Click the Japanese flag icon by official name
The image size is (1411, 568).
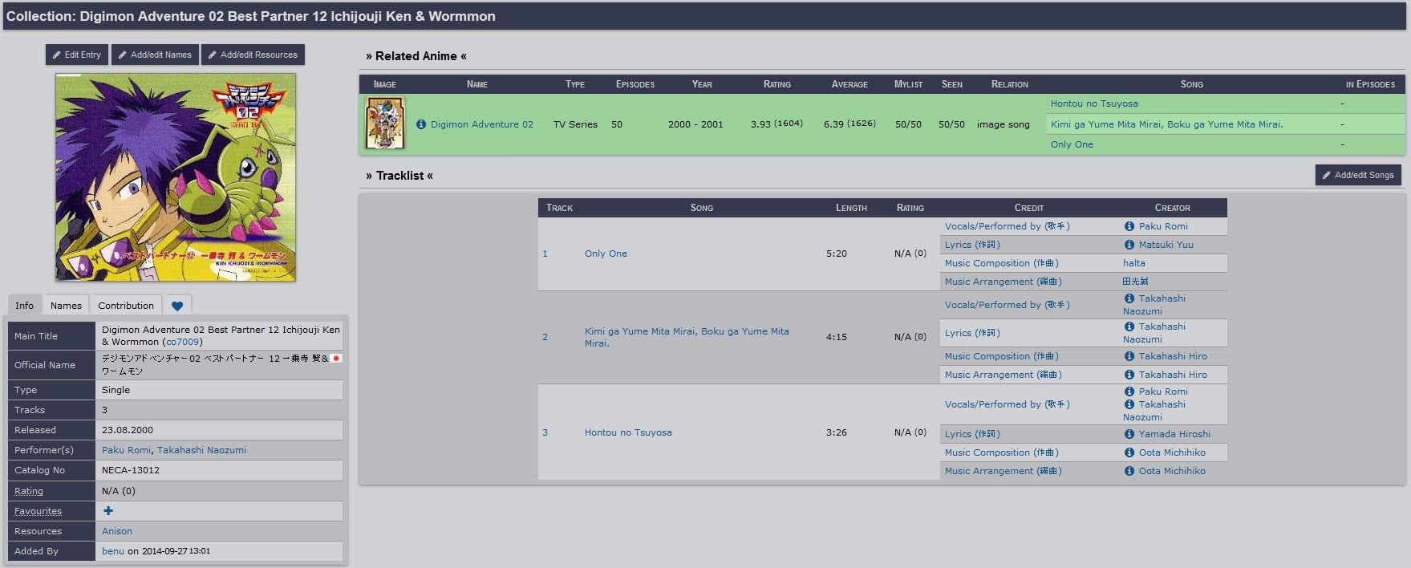pos(336,359)
